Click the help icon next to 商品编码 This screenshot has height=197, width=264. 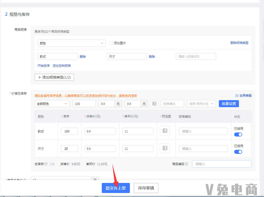coord(187,164)
